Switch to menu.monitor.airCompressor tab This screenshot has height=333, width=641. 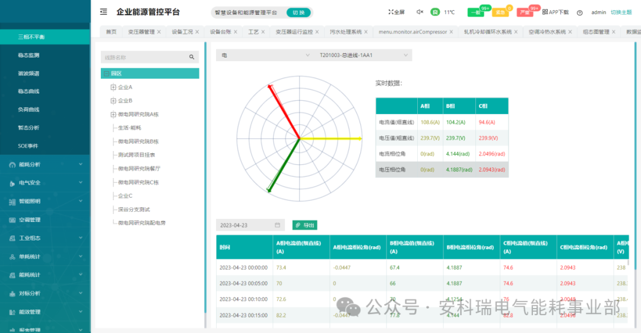coord(412,31)
